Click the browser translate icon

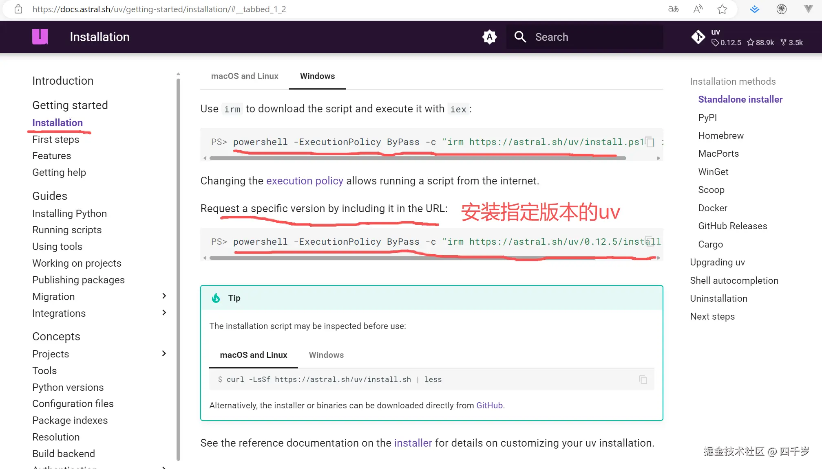[x=674, y=9]
